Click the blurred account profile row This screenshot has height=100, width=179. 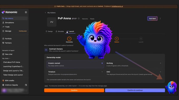[14, 90]
